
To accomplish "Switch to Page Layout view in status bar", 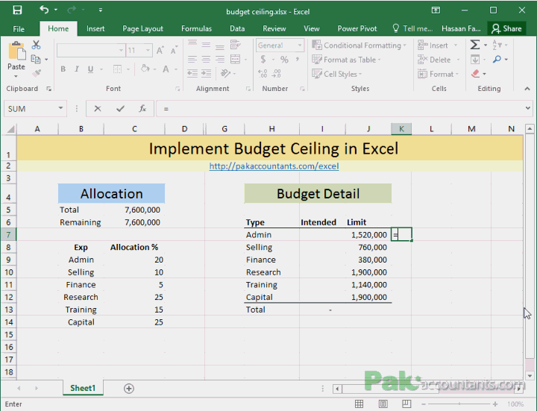I will (383, 404).
